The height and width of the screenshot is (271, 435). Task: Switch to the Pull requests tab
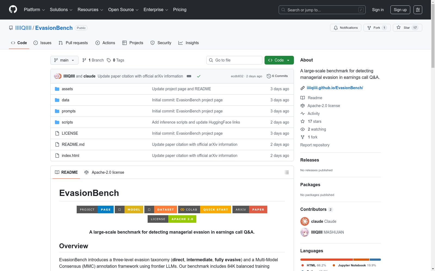[x=73, y=43]
